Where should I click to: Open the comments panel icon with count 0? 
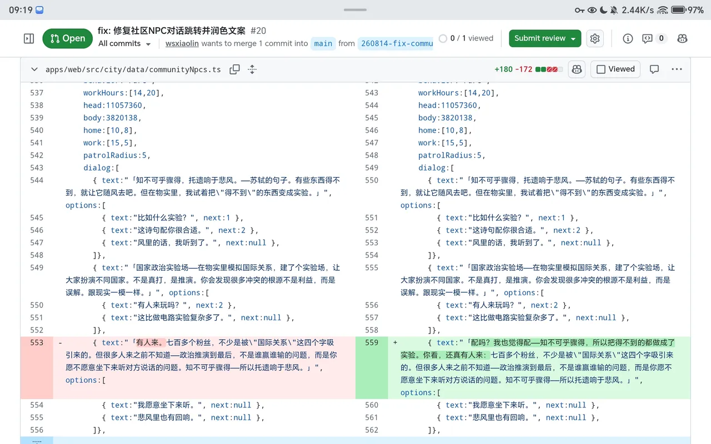[654, 38]
